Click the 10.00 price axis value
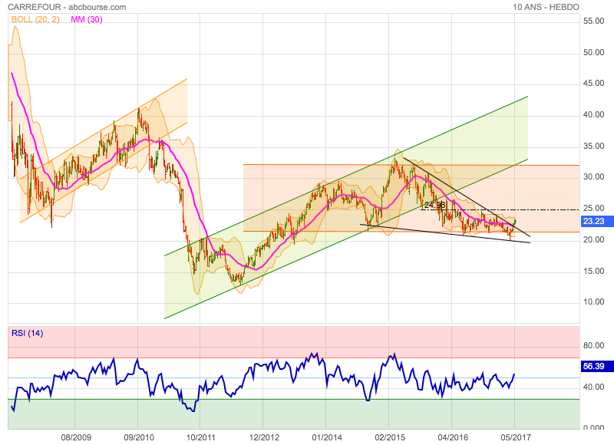 [x=593, y=302]
